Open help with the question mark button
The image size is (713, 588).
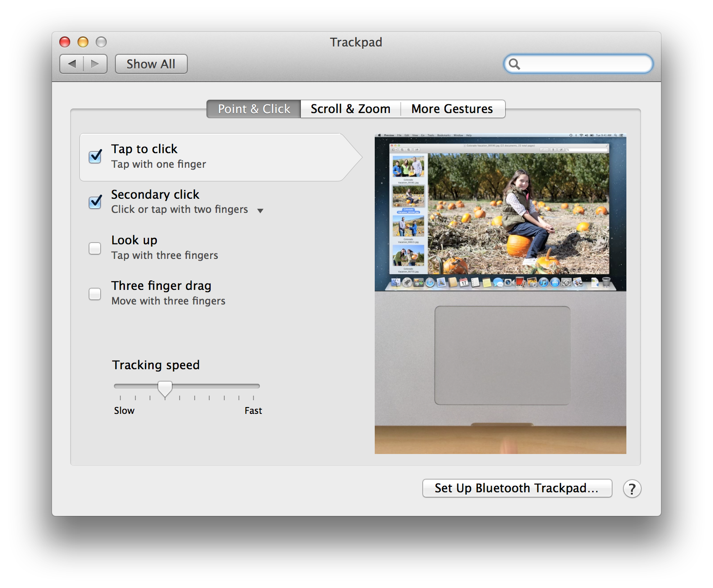pyautogui.click(x=632, y=489)
